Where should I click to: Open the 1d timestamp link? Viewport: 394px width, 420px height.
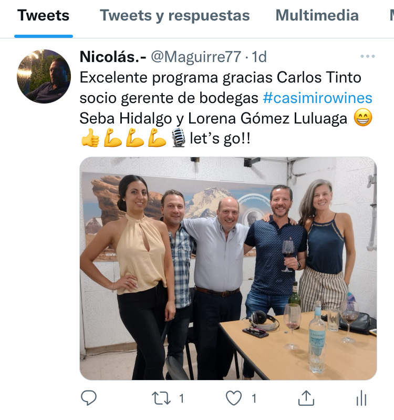pos(259,57)
